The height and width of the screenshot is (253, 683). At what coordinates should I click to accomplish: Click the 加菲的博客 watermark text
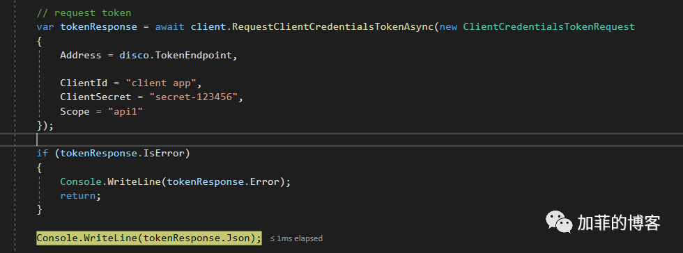coord(619,222)
